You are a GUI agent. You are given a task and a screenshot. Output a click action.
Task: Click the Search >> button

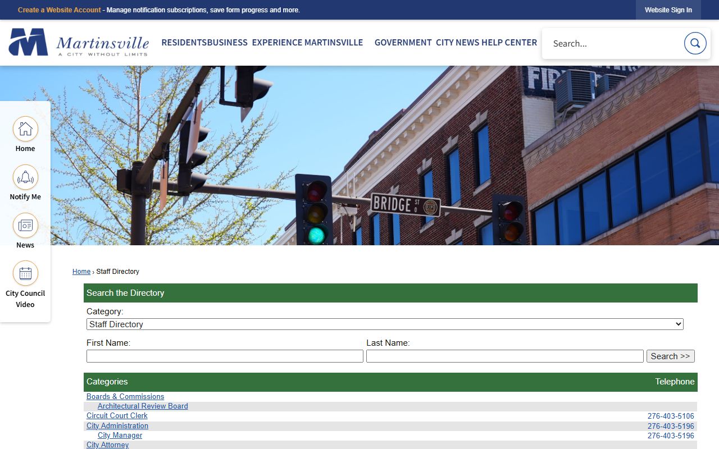coord(670,356)
